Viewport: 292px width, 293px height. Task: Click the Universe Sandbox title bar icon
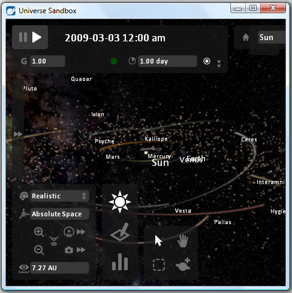pos(11,11)
